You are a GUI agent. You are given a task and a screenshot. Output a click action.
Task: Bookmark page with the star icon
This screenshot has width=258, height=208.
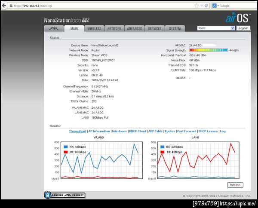click(197, 6)
